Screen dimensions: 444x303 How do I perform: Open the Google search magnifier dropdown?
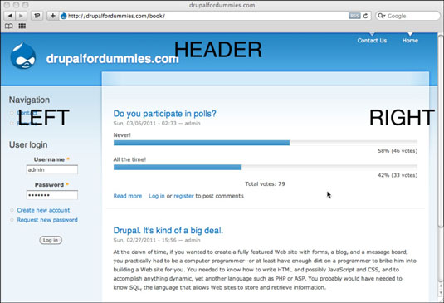click(x=382, y=16)
